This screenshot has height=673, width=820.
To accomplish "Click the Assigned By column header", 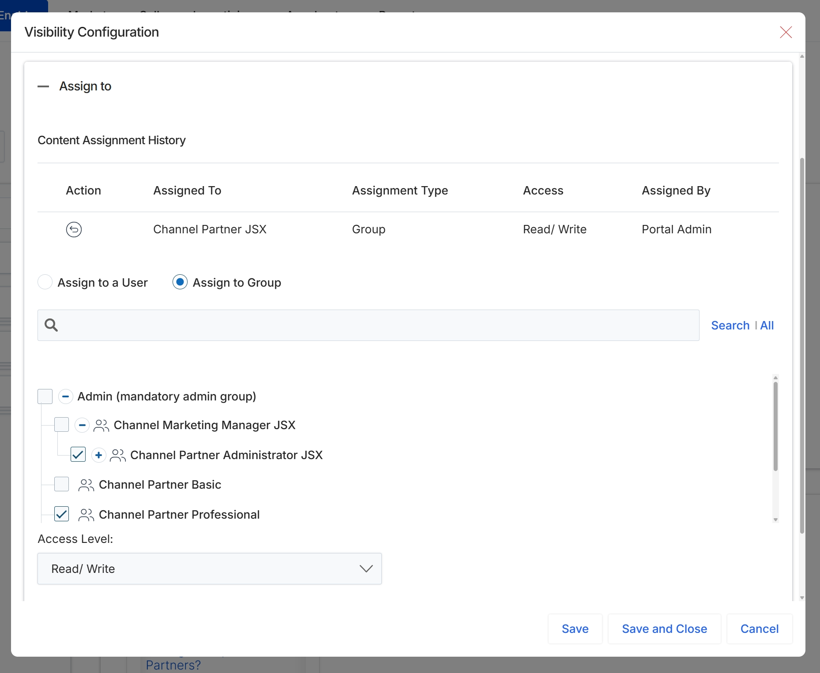I will click(676, 191).
